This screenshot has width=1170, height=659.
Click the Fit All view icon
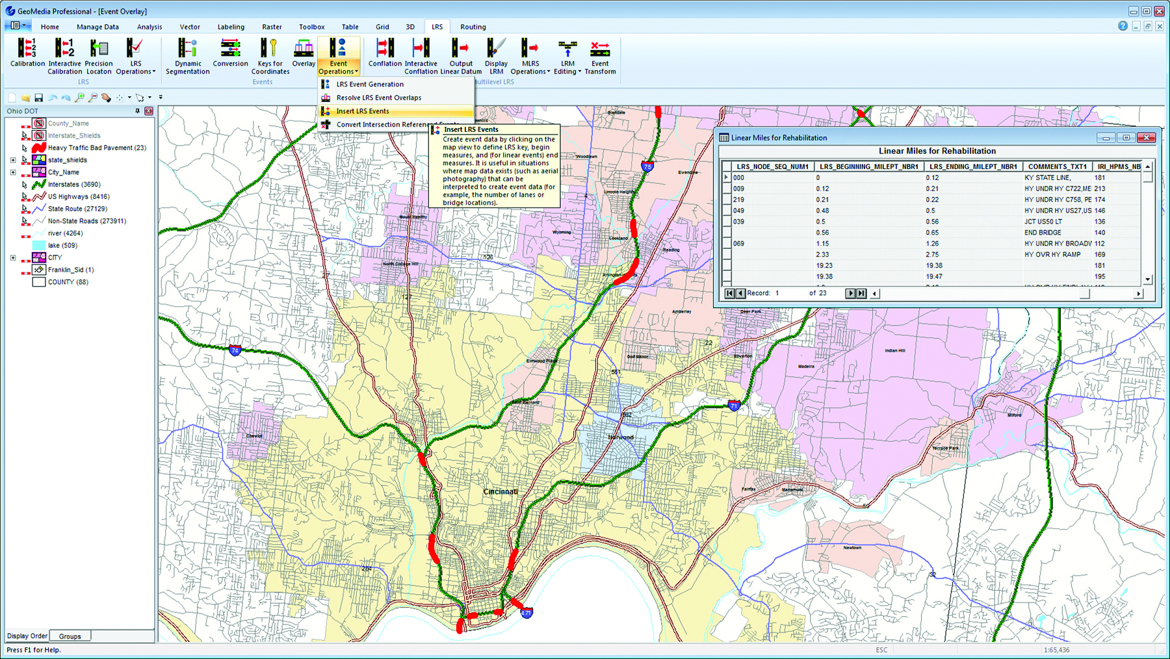pos(120,97)
